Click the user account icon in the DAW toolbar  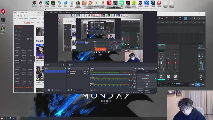[195, 18]
